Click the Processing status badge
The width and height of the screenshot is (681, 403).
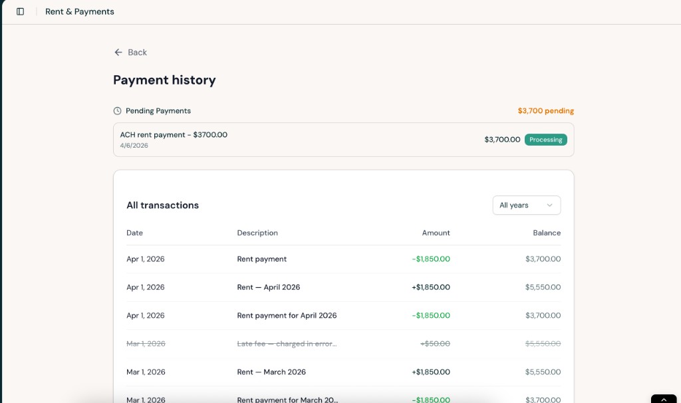click(x=546, y=140)
